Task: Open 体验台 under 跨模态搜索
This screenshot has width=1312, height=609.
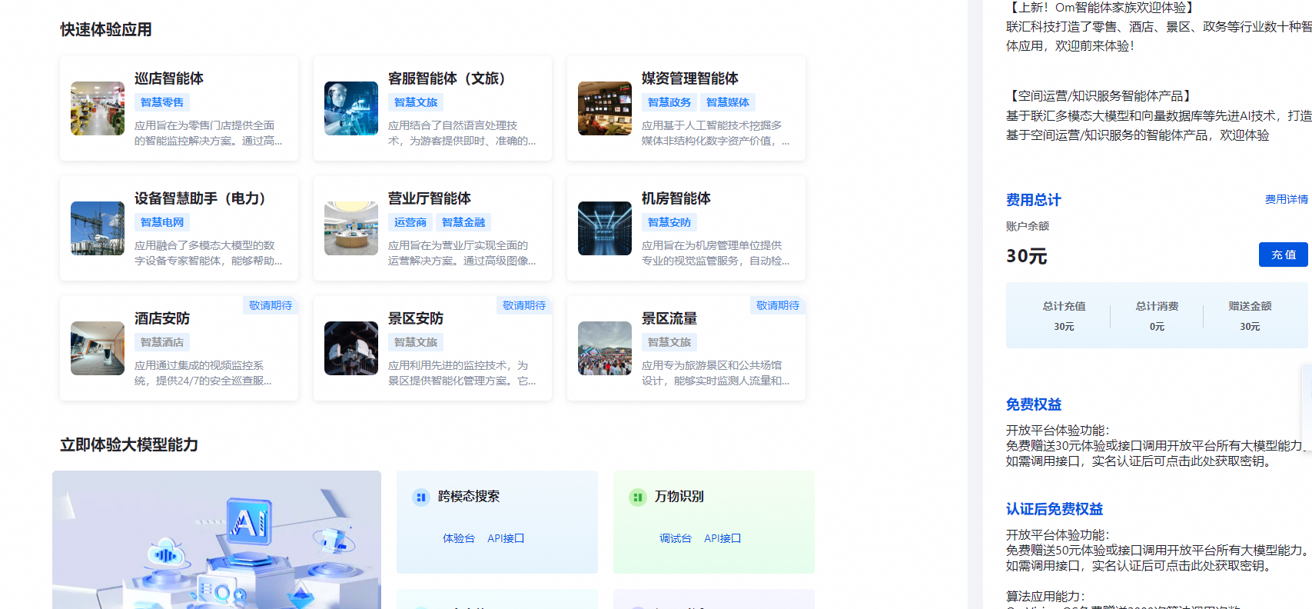Action: tap(459, 538)
